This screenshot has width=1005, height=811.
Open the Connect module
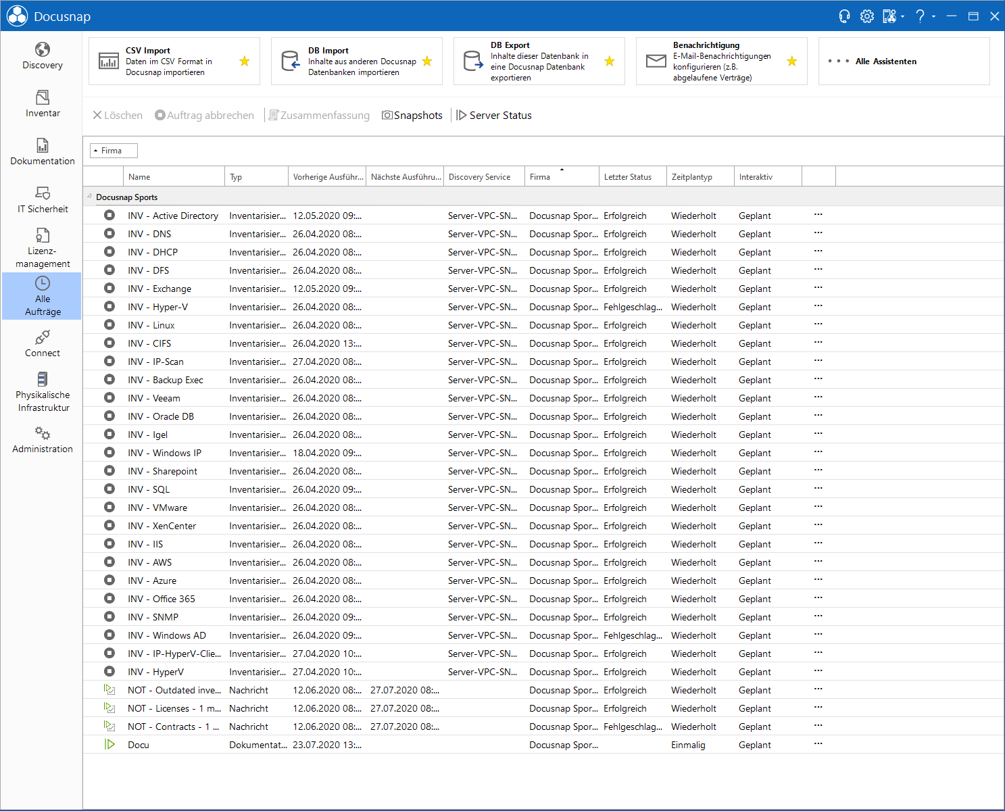(x=42, y=344)
